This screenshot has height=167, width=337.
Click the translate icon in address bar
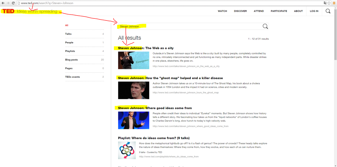click(x=325, y=3)
